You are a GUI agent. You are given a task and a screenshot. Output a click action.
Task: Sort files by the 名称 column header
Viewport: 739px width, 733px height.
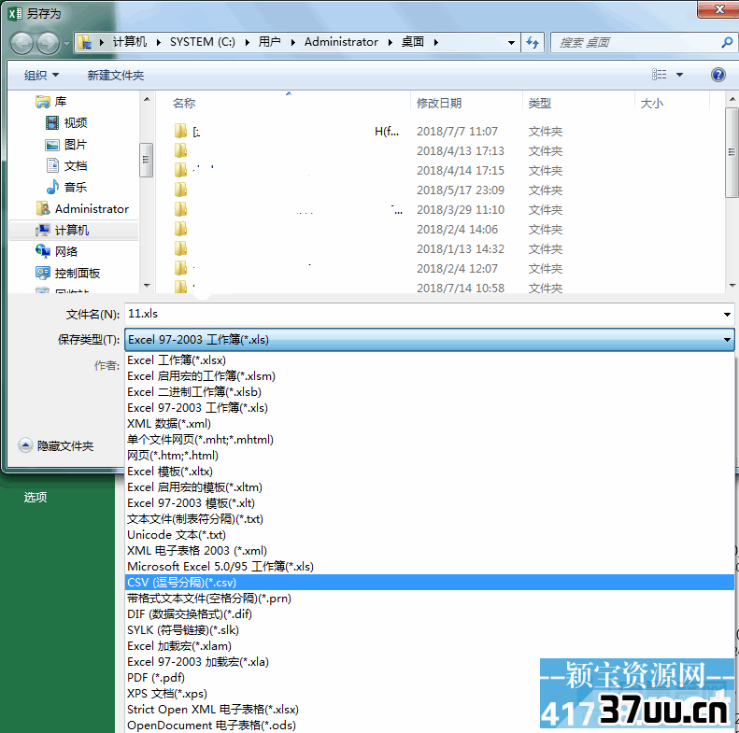click(184, 103)
